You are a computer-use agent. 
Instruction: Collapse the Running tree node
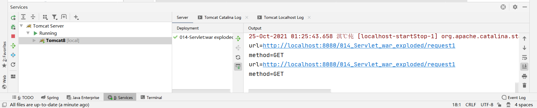[28, 33]
